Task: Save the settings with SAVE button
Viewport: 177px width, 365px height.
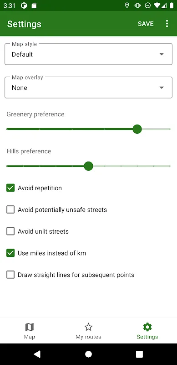Action: tap(146, 24)
